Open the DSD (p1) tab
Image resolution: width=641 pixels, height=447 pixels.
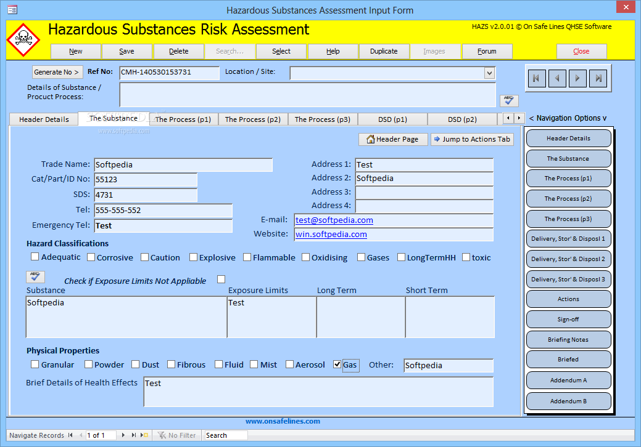(392, 119)
